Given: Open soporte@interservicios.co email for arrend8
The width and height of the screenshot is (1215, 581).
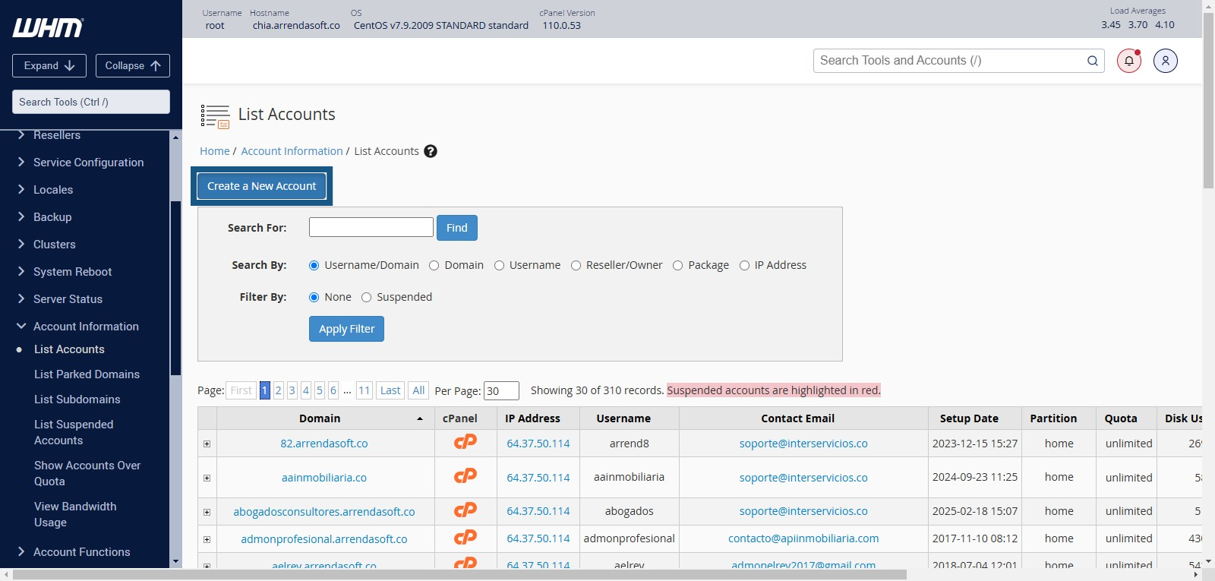Looking at the screenshot, I should tap(803, 444).
